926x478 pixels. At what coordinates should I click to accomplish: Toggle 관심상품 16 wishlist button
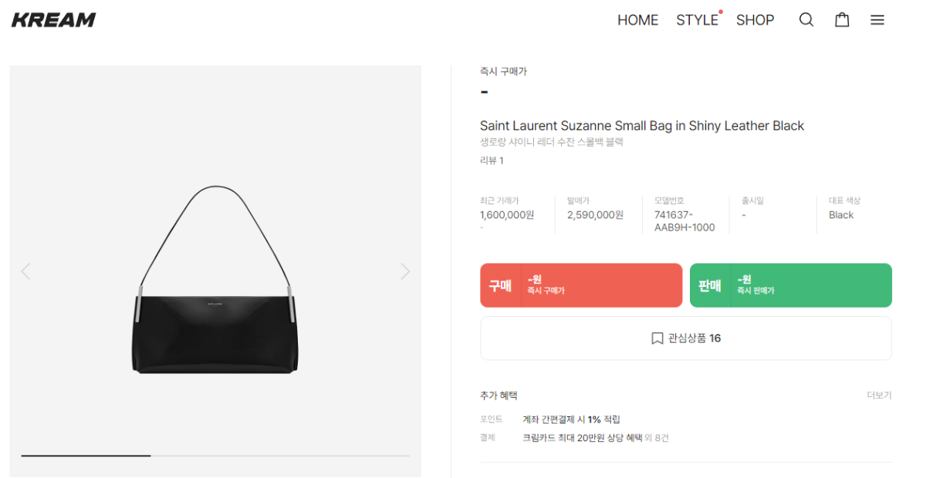point(686,338)
